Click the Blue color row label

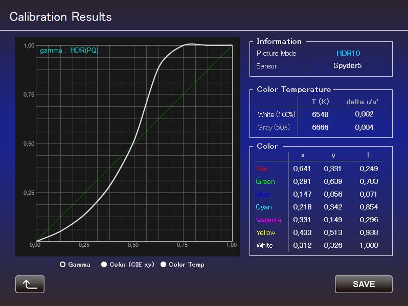point(263,194)
